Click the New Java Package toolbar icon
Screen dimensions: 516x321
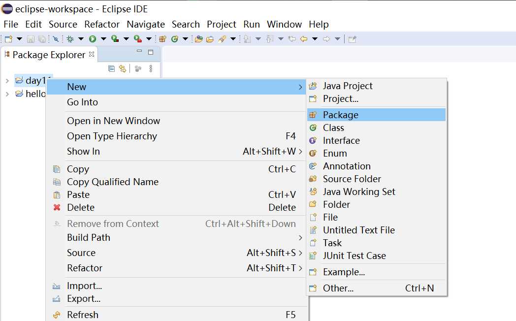tap(162, 39)
